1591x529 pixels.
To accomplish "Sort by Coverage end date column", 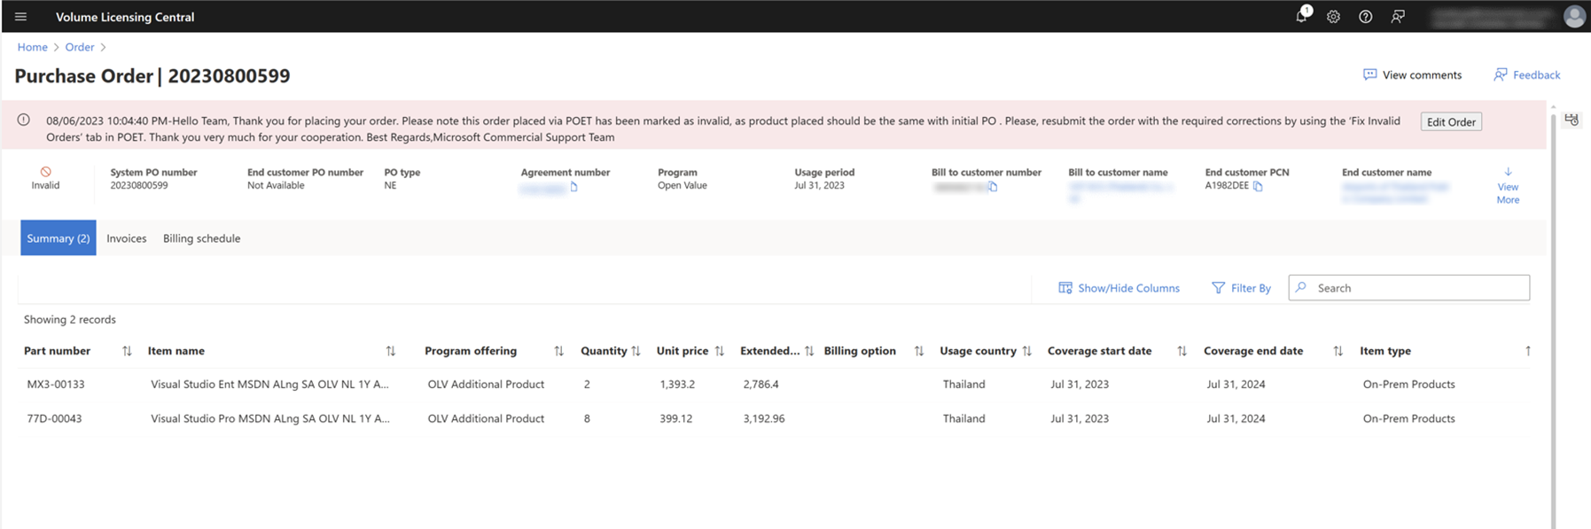I will coord(1338,352).
